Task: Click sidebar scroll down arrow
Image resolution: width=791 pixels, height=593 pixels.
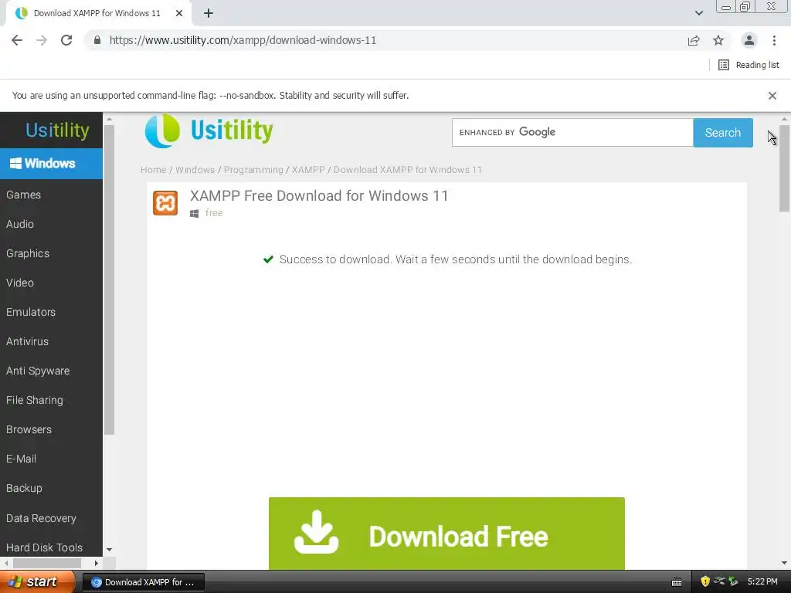Action: tap(109, 550)
